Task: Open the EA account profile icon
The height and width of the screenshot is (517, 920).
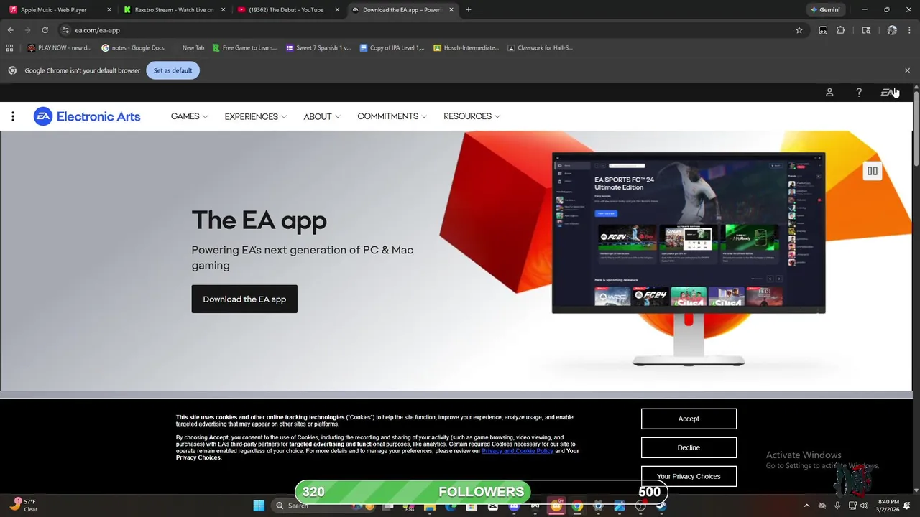Action: coord(829,93)
